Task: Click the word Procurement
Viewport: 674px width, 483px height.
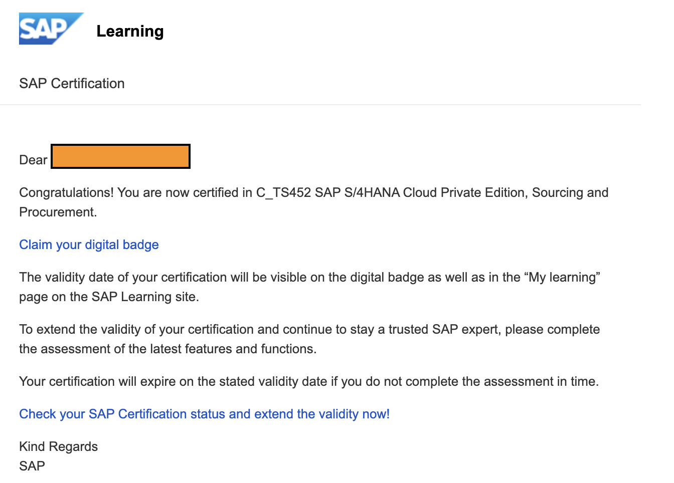Action: coord(57,212)
